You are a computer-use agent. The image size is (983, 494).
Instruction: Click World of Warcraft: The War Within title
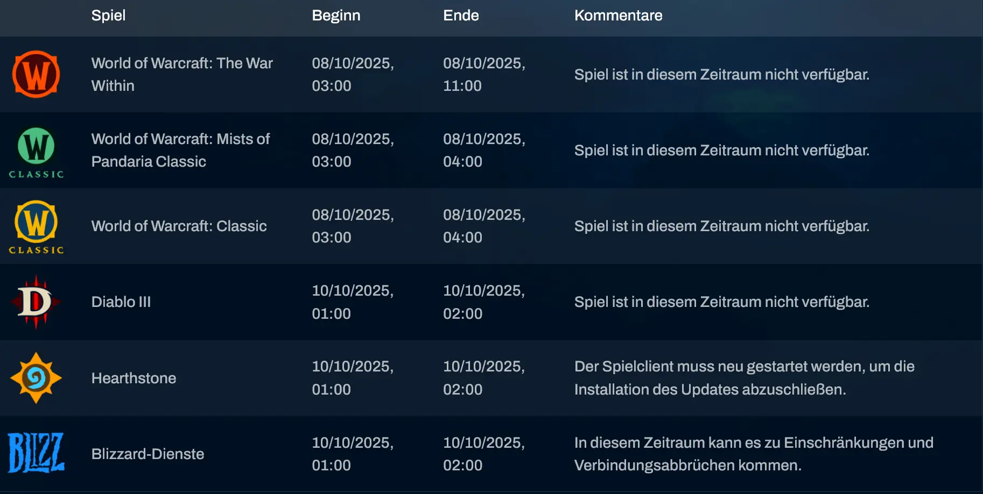pos(182,74)
